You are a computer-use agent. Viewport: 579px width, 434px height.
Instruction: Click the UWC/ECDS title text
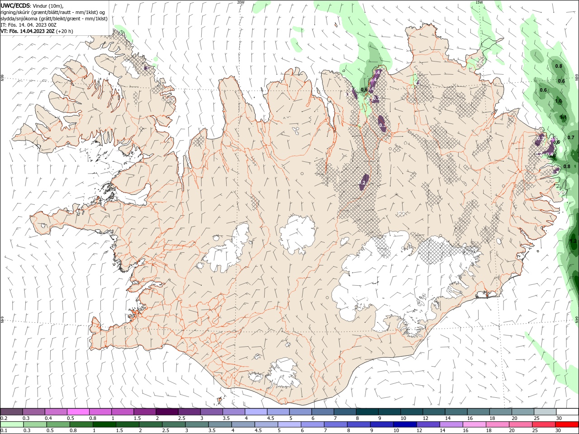click(15, 5)
